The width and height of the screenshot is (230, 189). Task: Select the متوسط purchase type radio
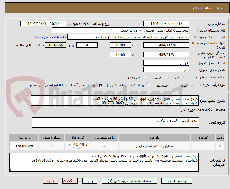[x=172, y=85]
